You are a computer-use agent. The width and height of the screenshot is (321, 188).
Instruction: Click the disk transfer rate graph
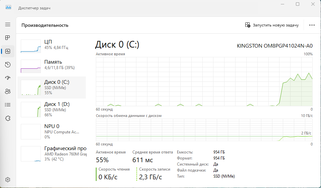(204, 130)
